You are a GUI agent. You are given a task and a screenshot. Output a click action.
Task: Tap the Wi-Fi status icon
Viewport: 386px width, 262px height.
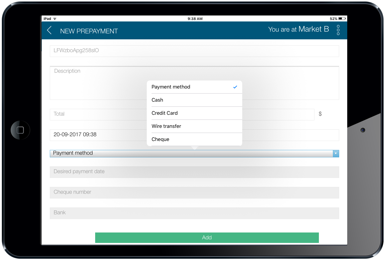pyautogui.click(x=55, y=18)
